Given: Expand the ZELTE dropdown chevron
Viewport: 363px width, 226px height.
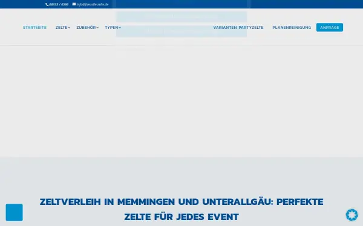Looking at the screenshot, I should pos(69,28).
